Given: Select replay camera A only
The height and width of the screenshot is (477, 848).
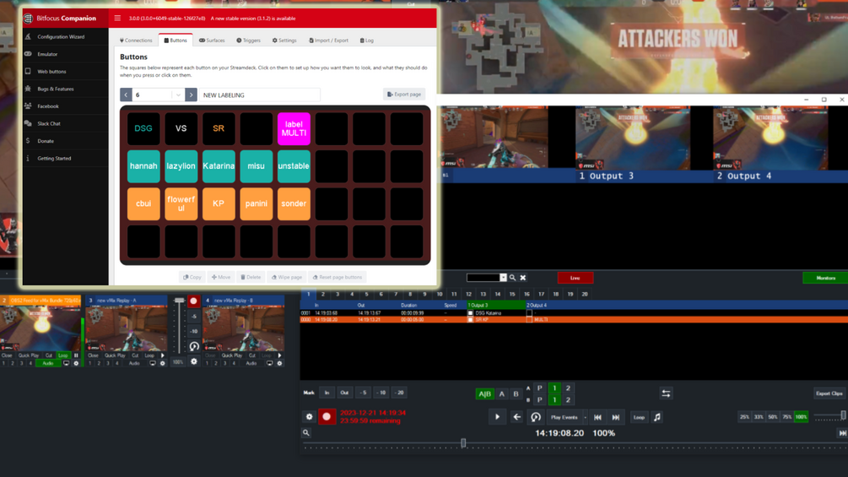Looking at the screenshot, I should pos(501,393).
